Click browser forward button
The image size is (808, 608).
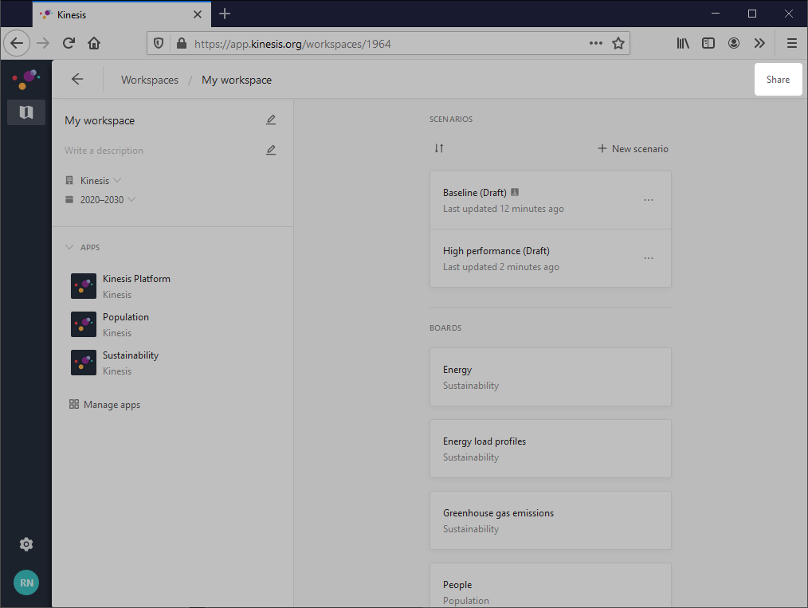tap(43, 43)
